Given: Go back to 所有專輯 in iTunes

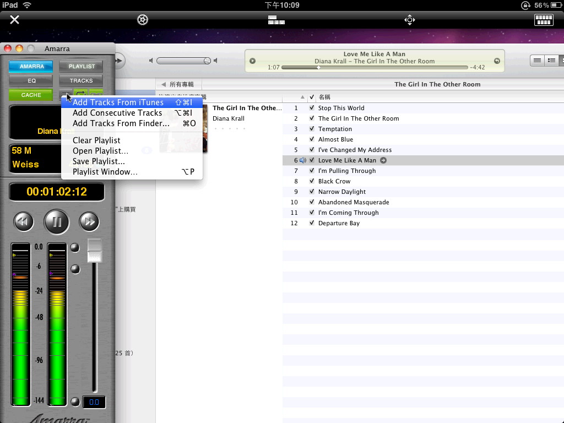Looking at the screenshot, I should (178, 84).
